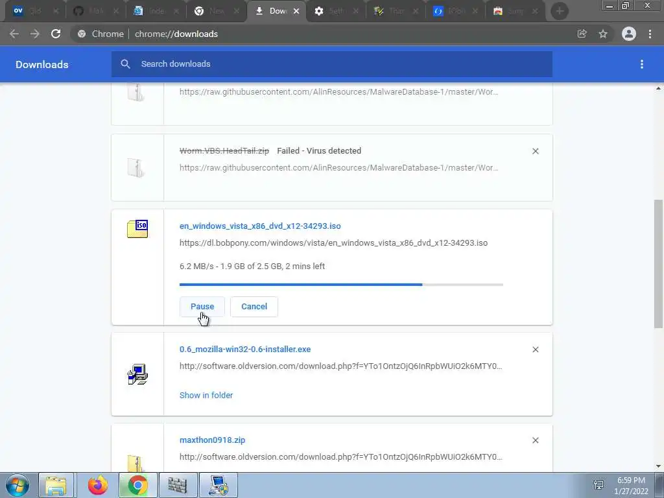664x498 pixels.
Task: Remove 0.6_mozilla-win32 installer from list
Action: pyautogui.click(x=535, y=350)
